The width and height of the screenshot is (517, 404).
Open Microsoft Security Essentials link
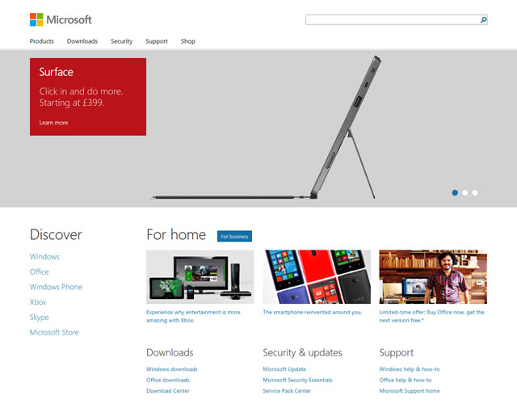[297, 380]
